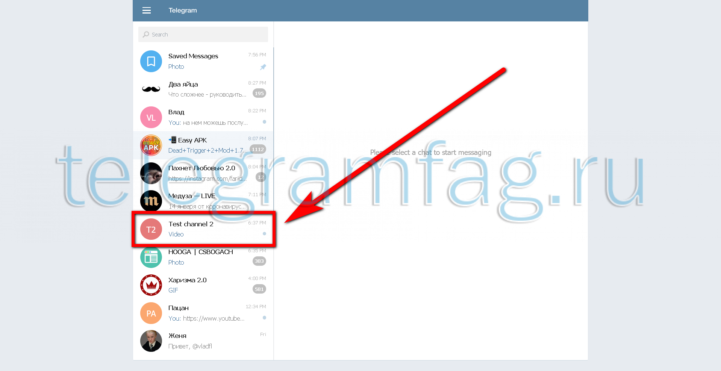Click the chat list scrollbar

click(273, 129)
